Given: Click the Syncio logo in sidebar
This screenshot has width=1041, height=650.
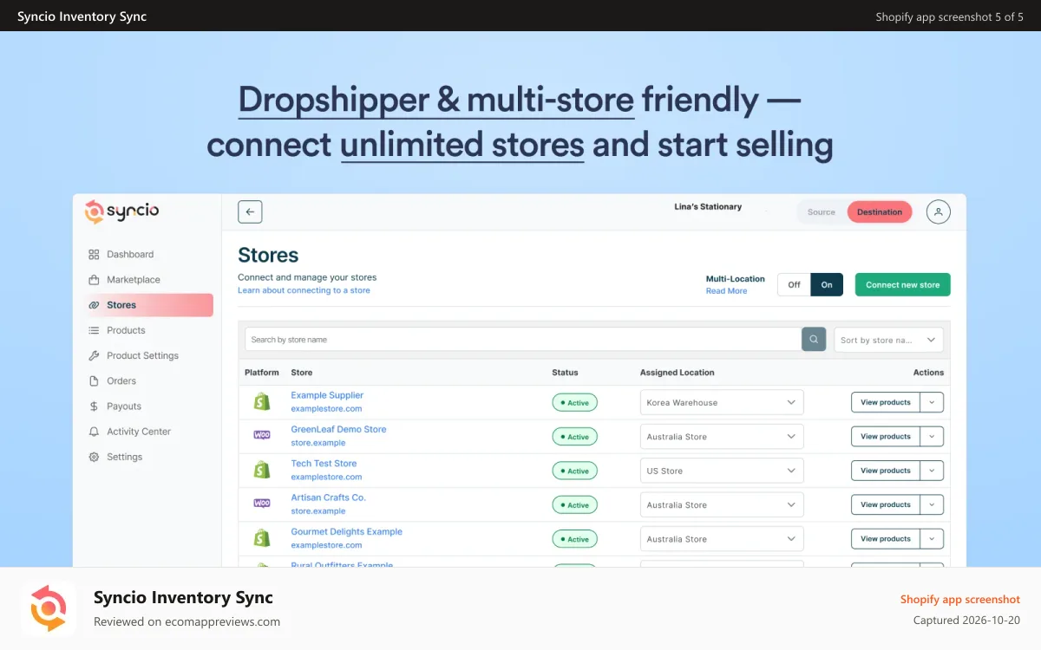Looking at the screenshot, I should 122,211.
